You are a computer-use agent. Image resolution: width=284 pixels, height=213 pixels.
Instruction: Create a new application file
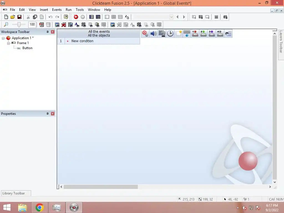[x=6, y=17]
